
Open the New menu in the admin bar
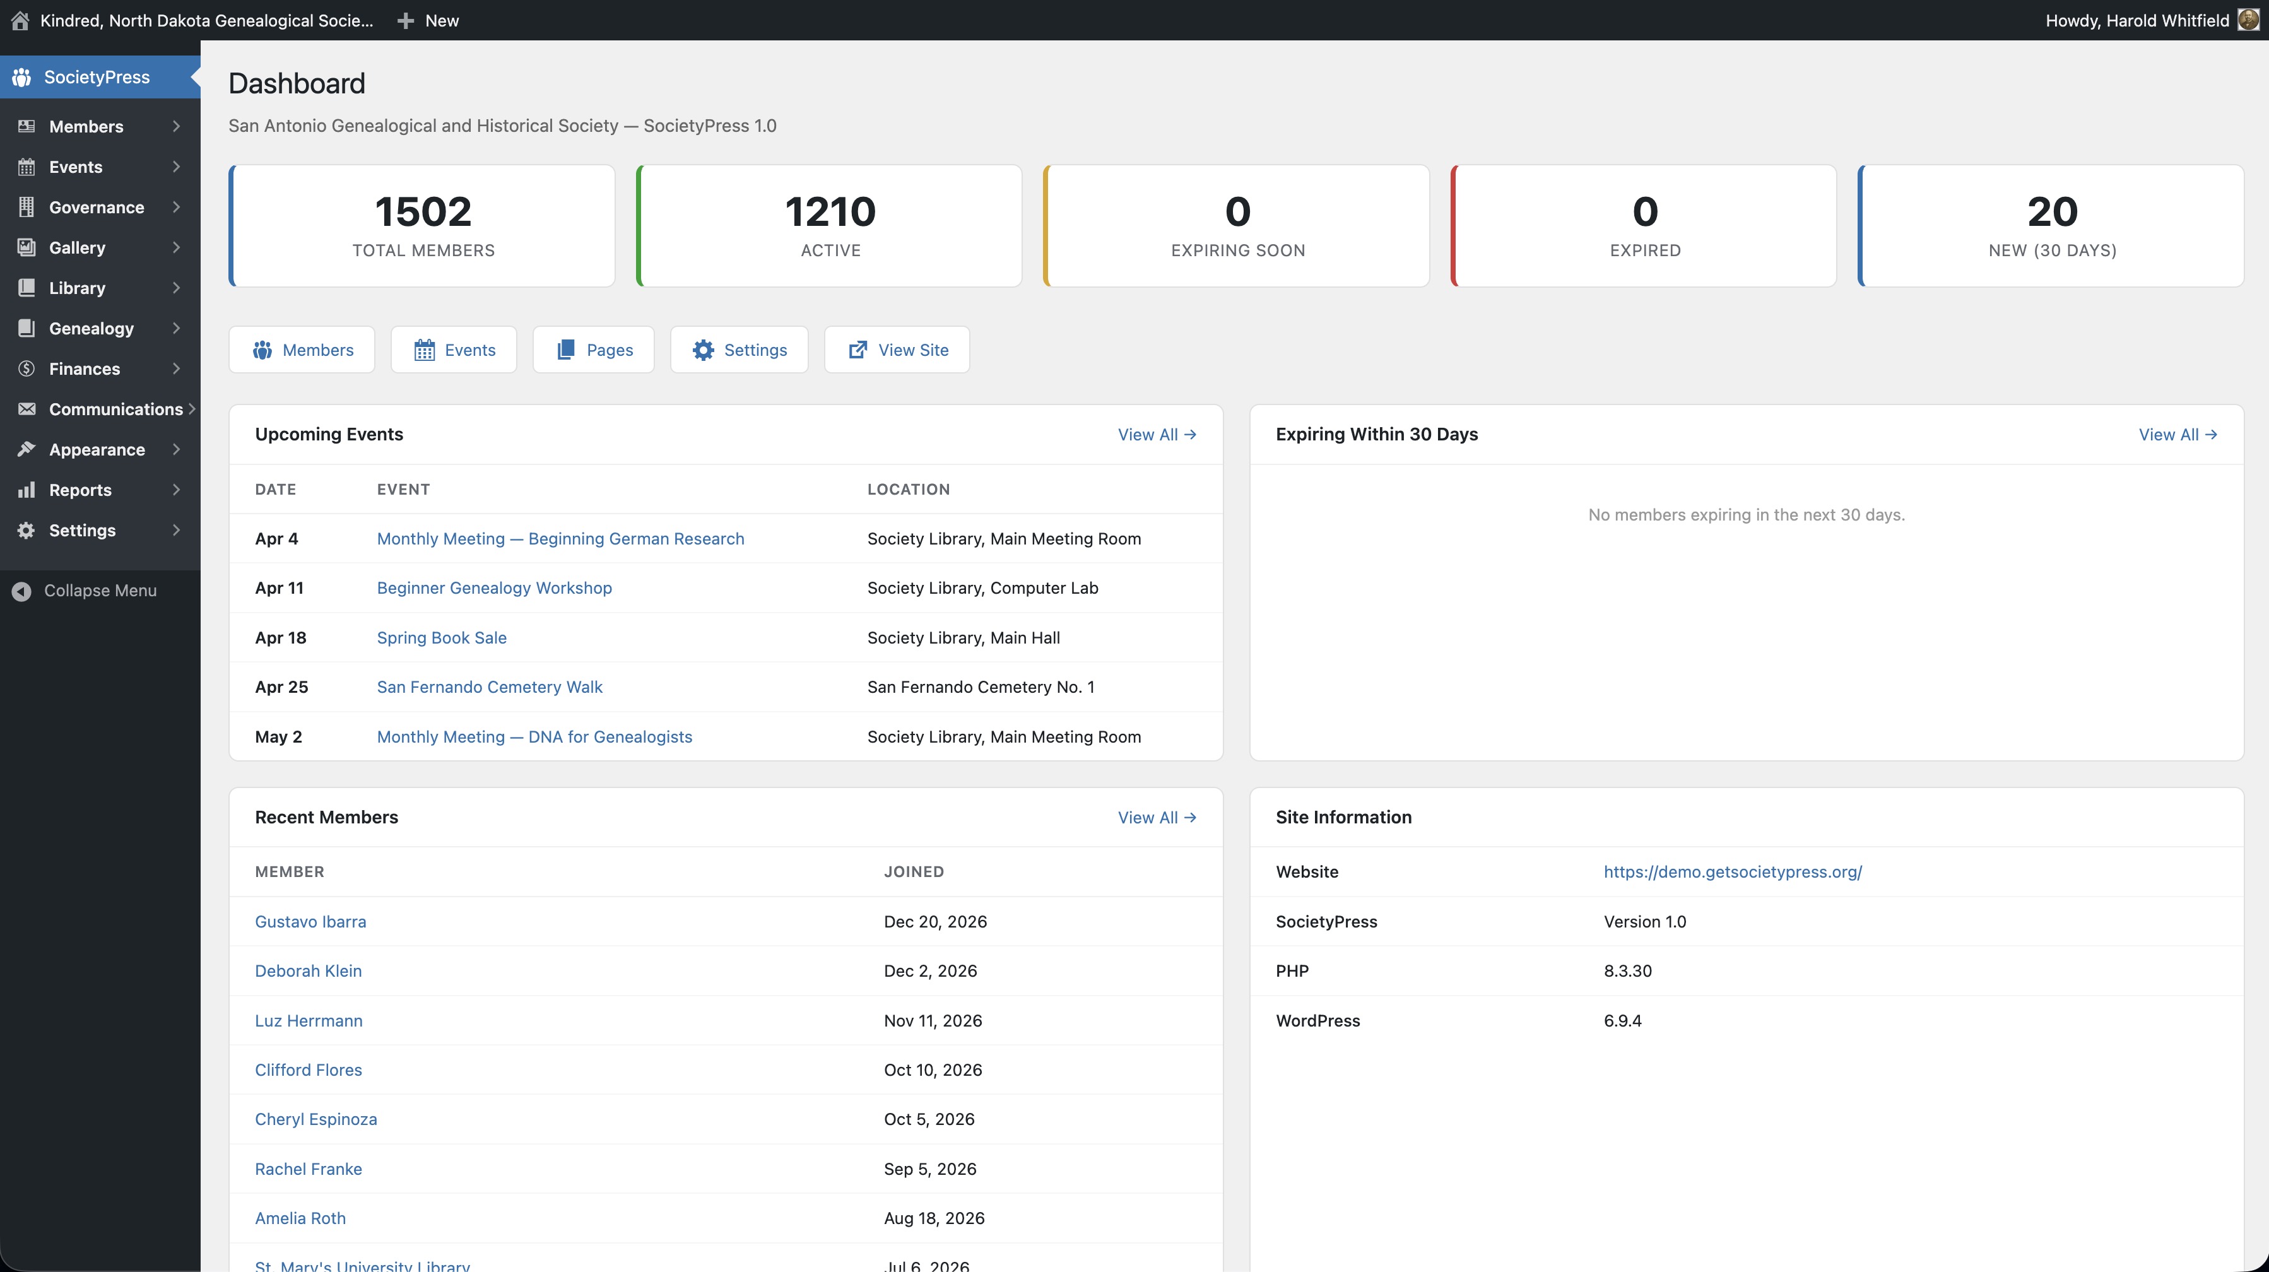pos(428,20)
